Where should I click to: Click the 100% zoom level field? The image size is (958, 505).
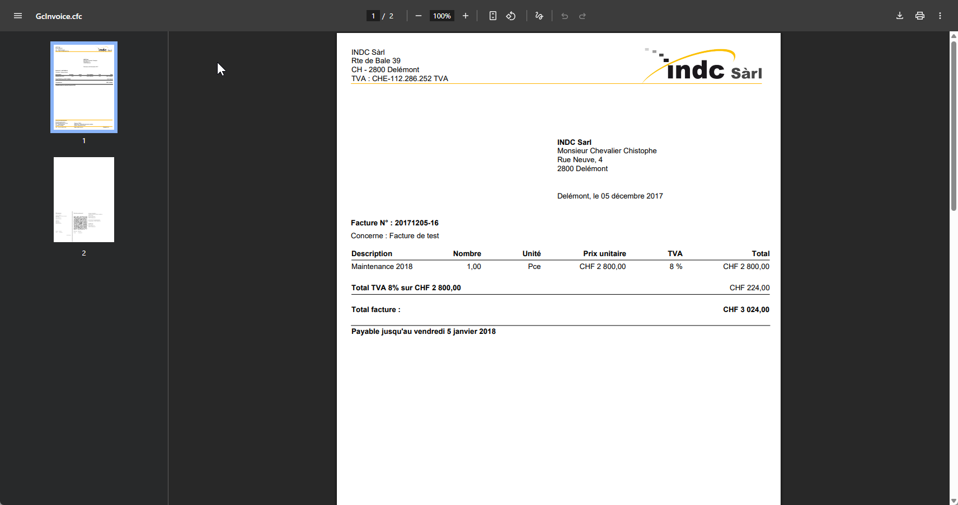[x=442, y=16]
